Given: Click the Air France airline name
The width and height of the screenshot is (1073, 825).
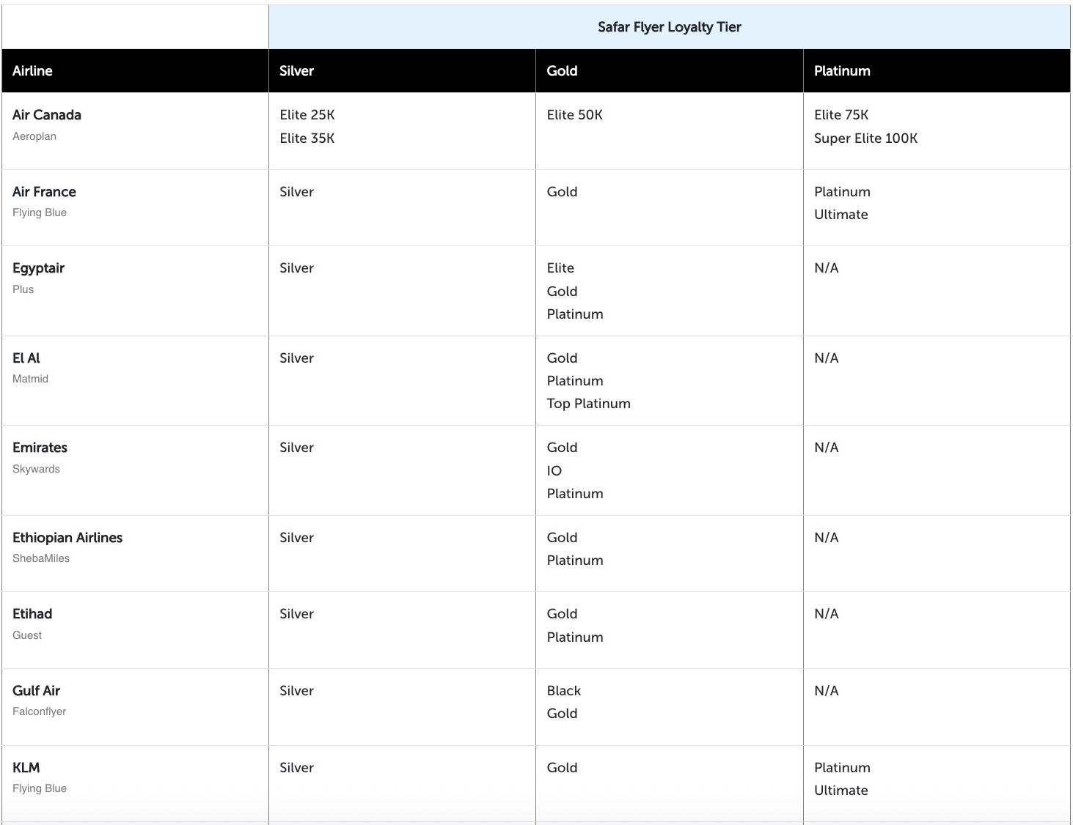Looking at the screenshot, I should [44, 192].
